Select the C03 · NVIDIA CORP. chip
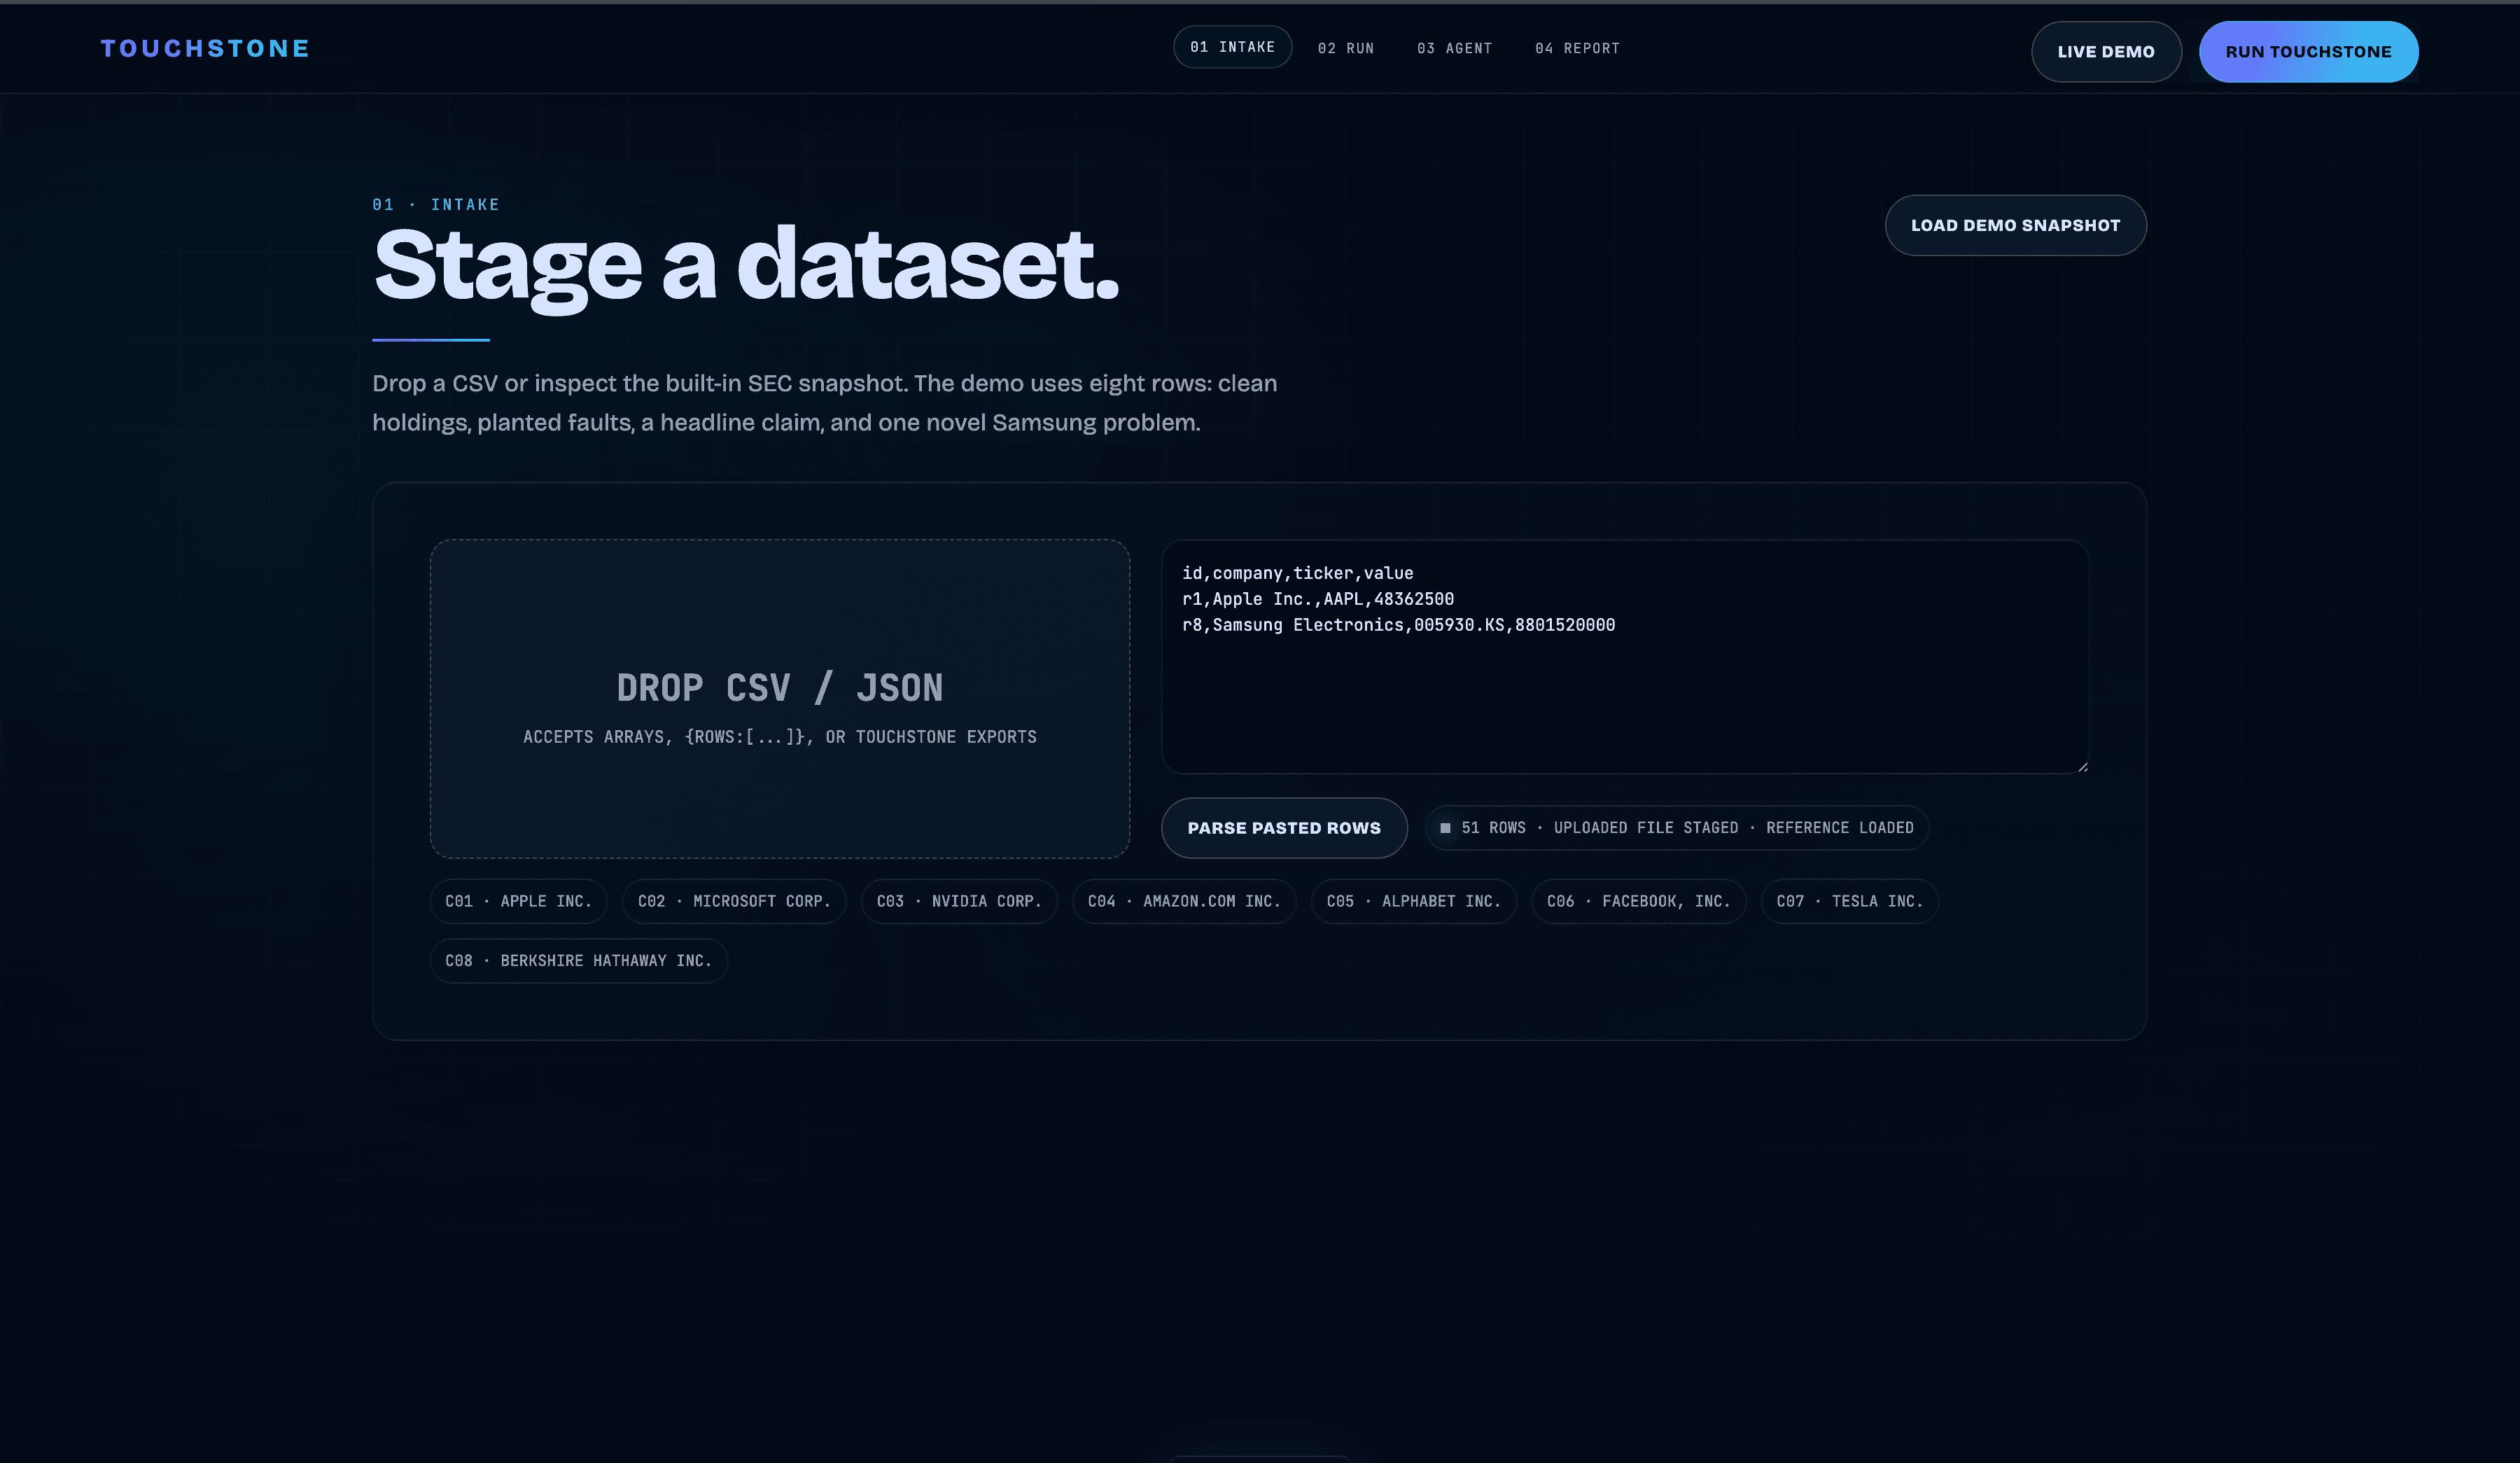This screenshot has height=1463, width=2520. (959, 902)
